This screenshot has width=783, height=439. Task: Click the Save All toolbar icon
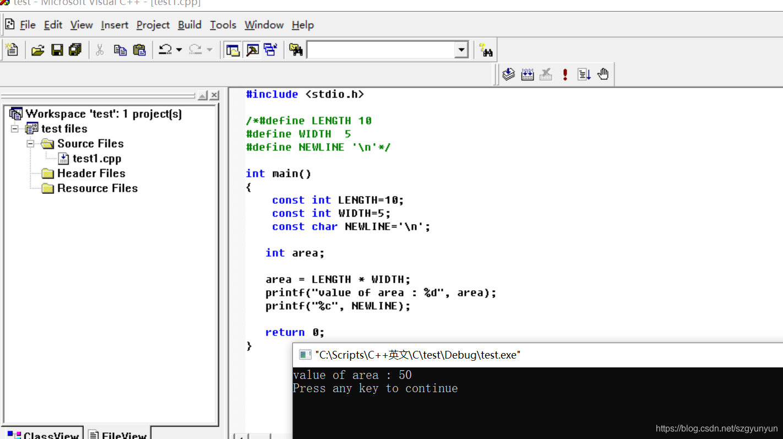coord(75,50)
